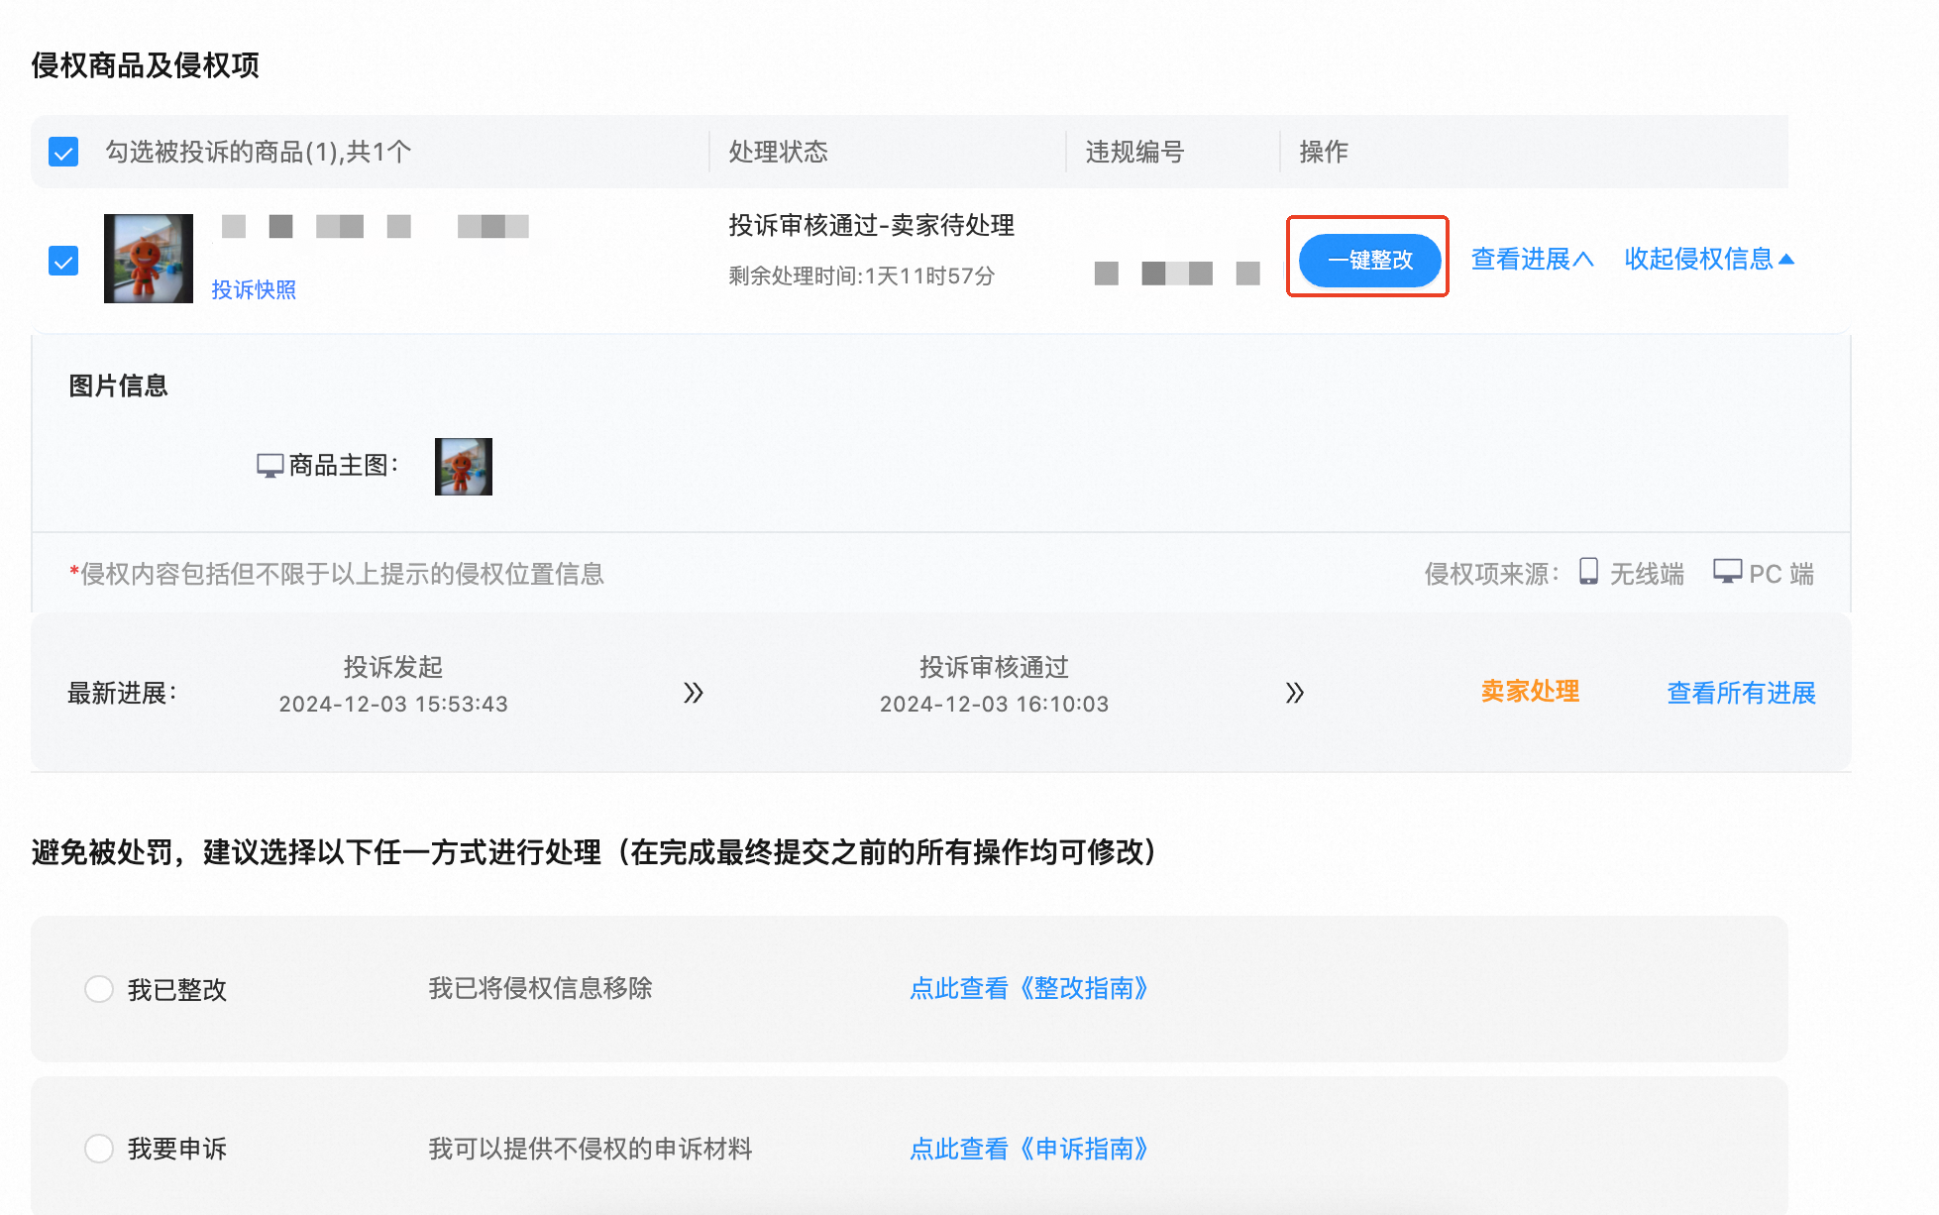Collapse details via 收起侵权信息
1939x1215 pixels.
(1709, 259)
